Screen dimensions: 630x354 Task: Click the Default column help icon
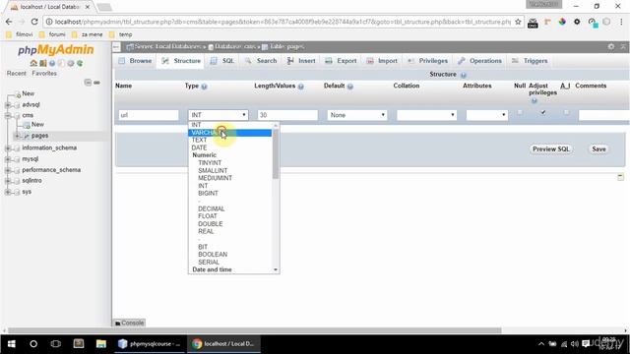350,87
